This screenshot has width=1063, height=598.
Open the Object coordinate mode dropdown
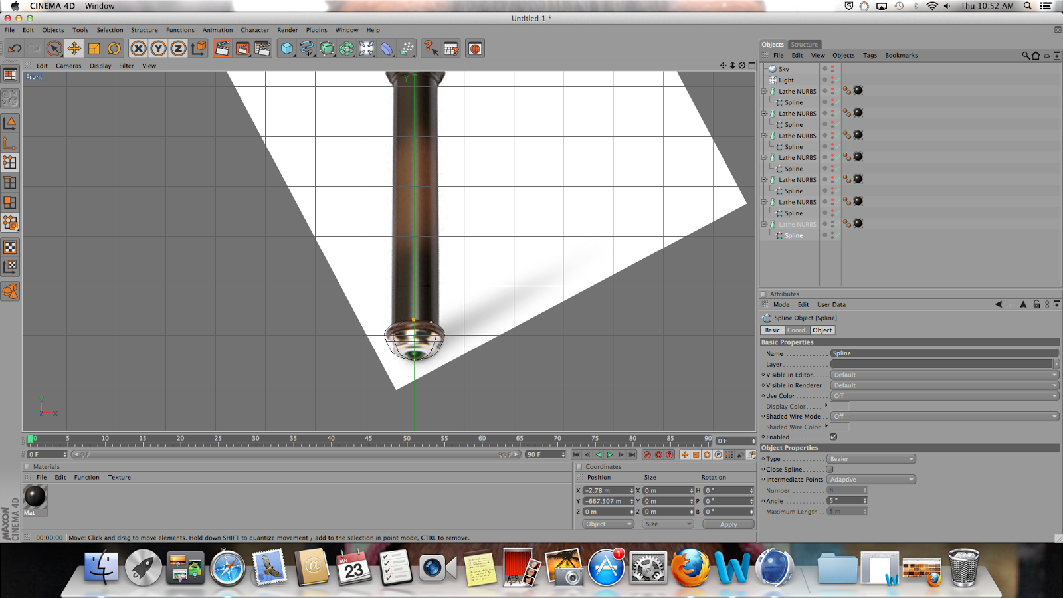[x=609, y=524]
